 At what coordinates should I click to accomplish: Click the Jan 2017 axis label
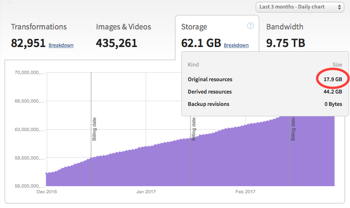click(147, 192)
